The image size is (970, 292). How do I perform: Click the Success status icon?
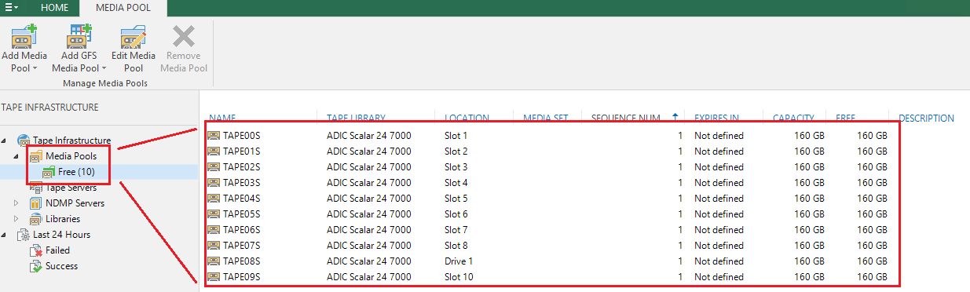[x=36, y=266]
